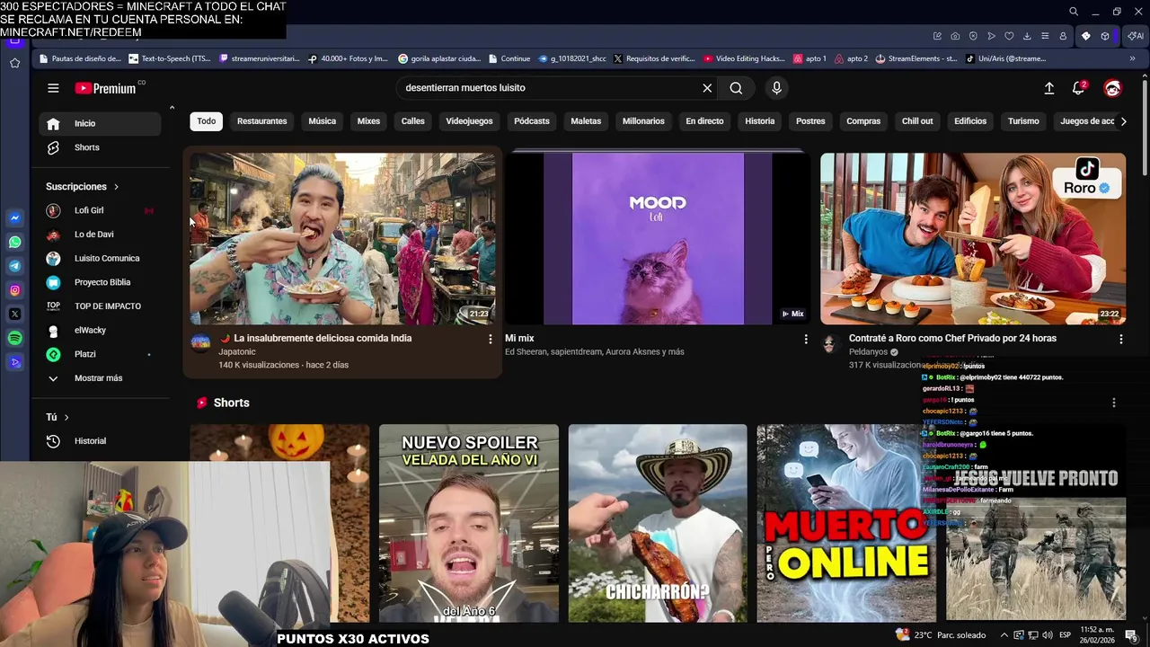Open the India food video thumbnail
Image resolution: width=1150 pixels, height=647 pixels.
342,239
